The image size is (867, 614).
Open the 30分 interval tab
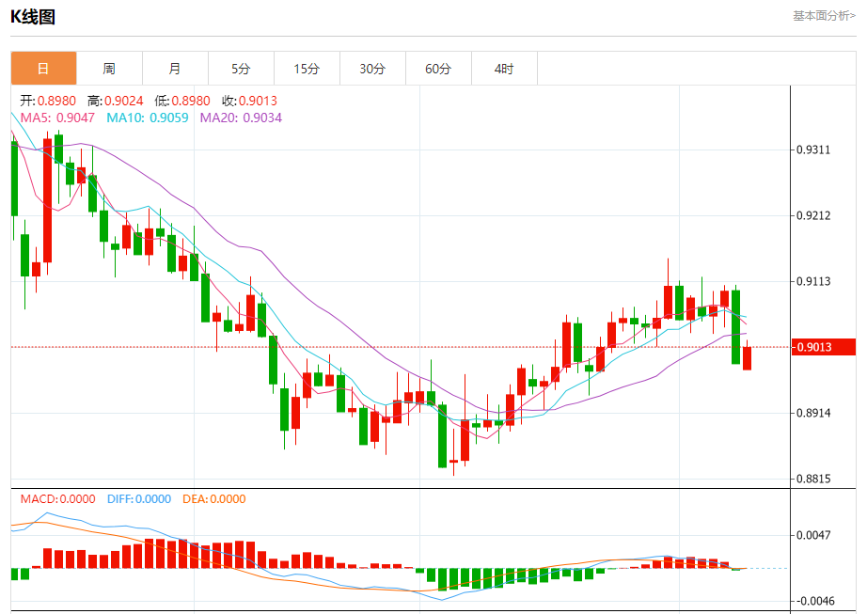[372, 69]
